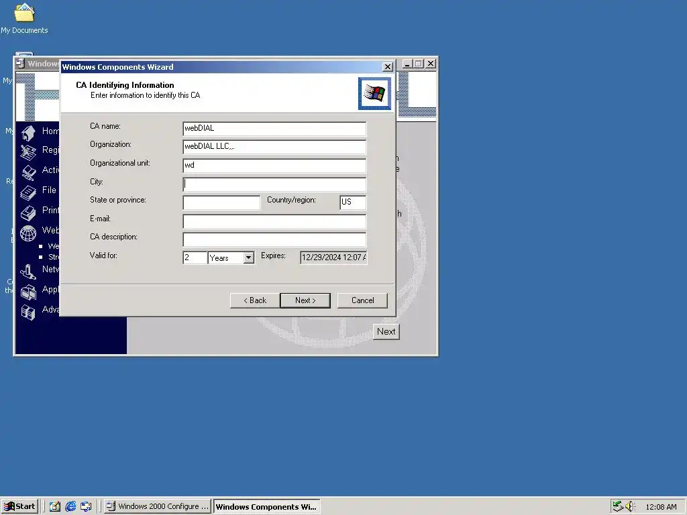Switch to Windows 2000 Configure taskbar button
Viewport: 687px width, 515px height.
(x=158, y=506)
